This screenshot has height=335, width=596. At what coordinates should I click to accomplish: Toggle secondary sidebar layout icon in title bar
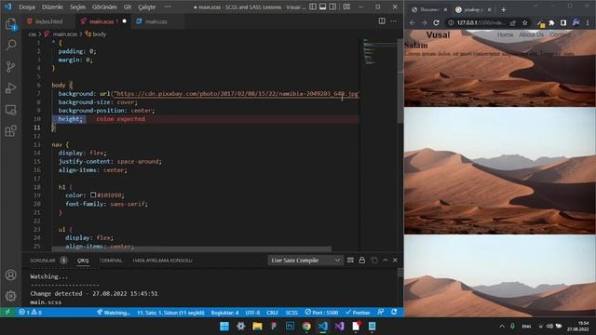pyautogui.click(x=332, y=7)
